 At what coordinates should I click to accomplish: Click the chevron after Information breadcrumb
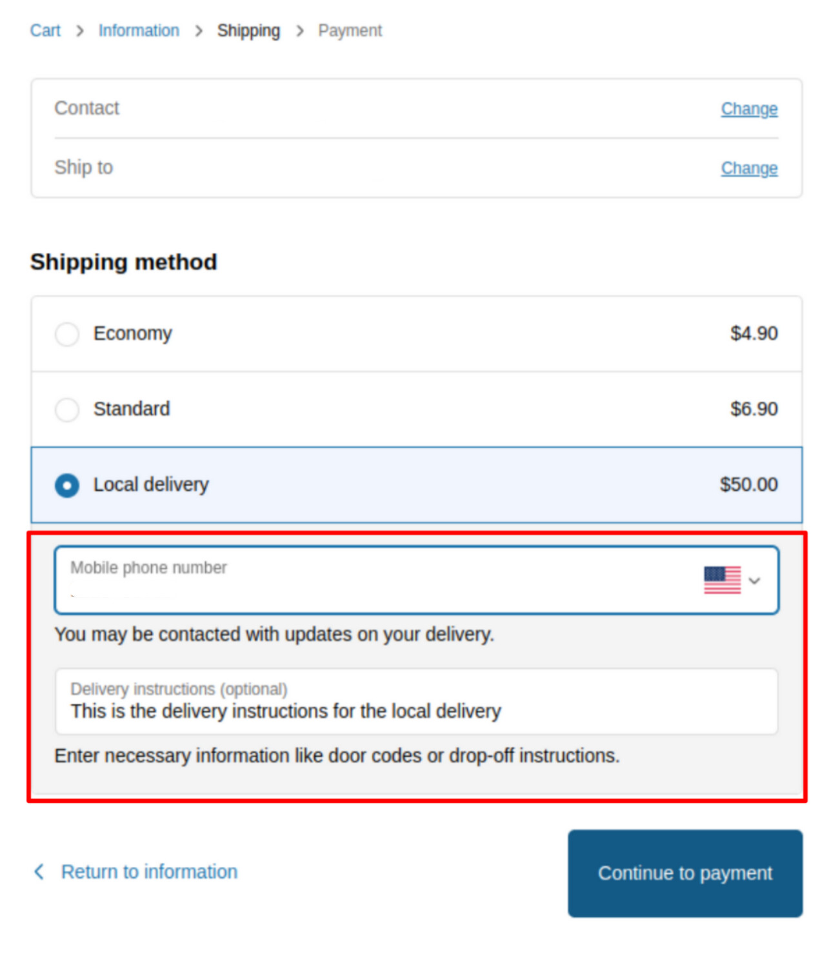click(x=198, y=31)
